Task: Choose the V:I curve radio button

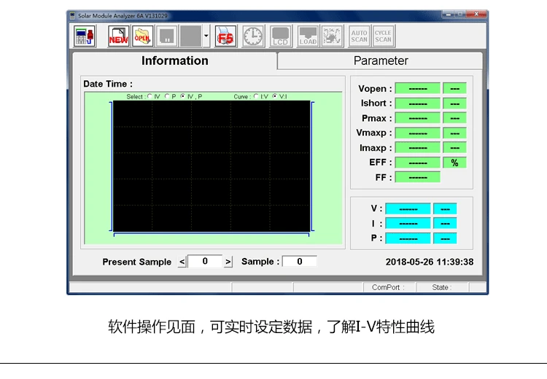Action: 274,96
